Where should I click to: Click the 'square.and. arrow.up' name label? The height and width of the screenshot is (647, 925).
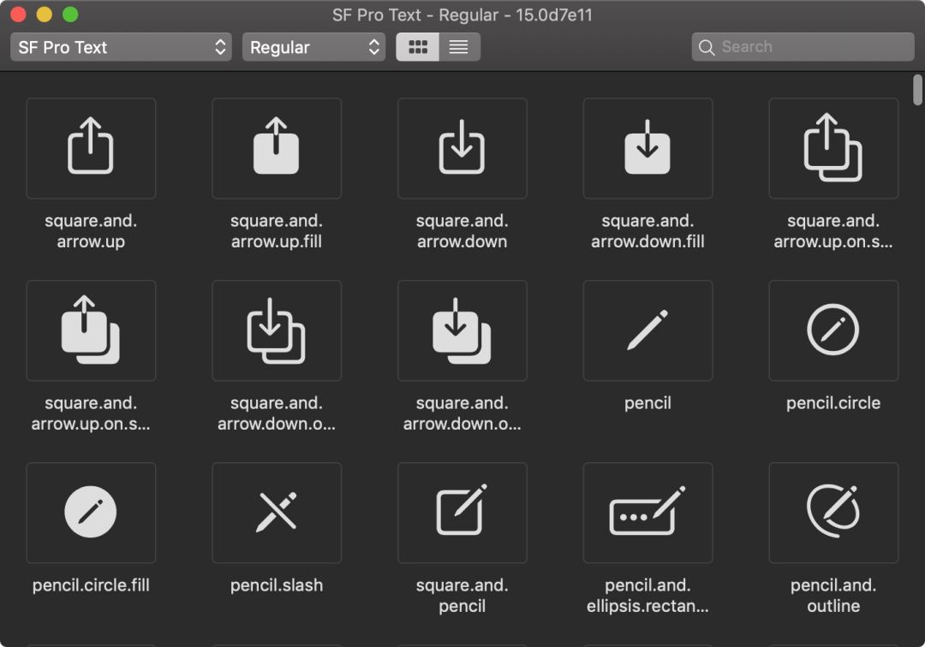pyautogui.click(x=91, y=231)
